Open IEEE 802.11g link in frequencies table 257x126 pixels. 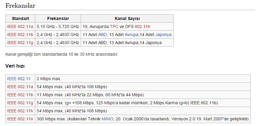20,43
